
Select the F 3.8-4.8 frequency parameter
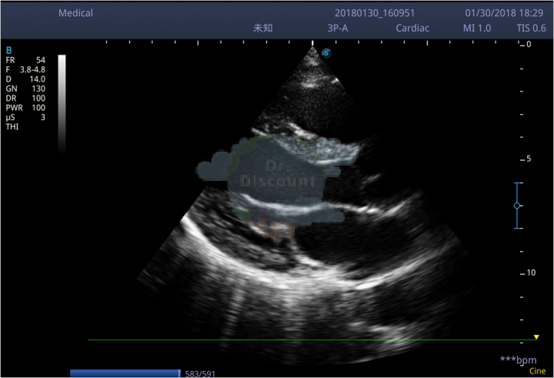point(25,69)
